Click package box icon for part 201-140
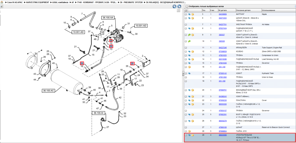This screenshot has height=143, width=296. click(189, 67)
